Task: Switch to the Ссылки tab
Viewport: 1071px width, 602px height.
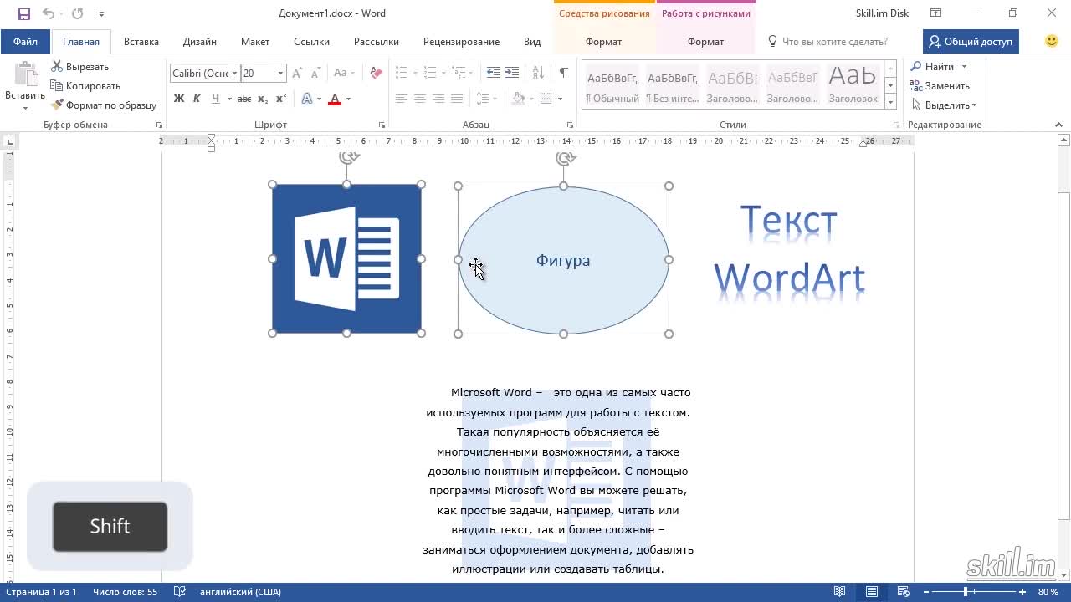Action: [x=311, y=42]
